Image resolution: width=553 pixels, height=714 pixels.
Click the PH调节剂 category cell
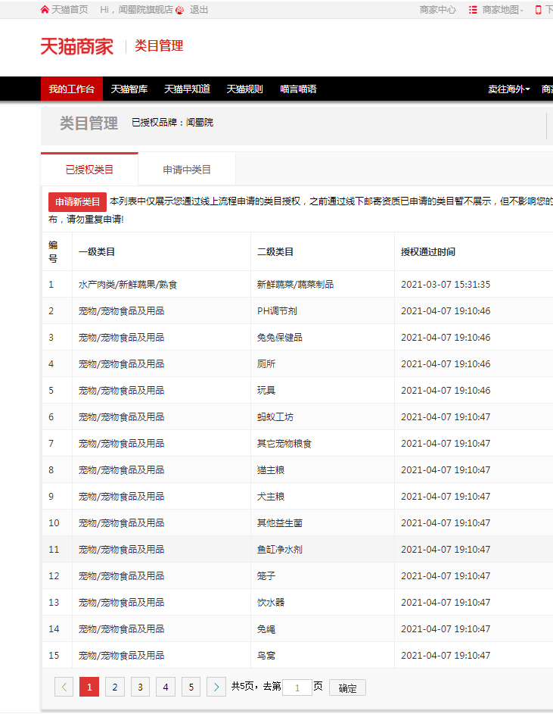[x=277, y=311]
